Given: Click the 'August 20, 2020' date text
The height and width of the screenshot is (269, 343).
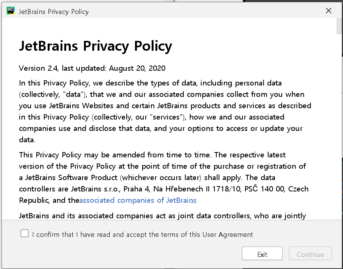Looking at the screenshot, I should click(137, 68).
